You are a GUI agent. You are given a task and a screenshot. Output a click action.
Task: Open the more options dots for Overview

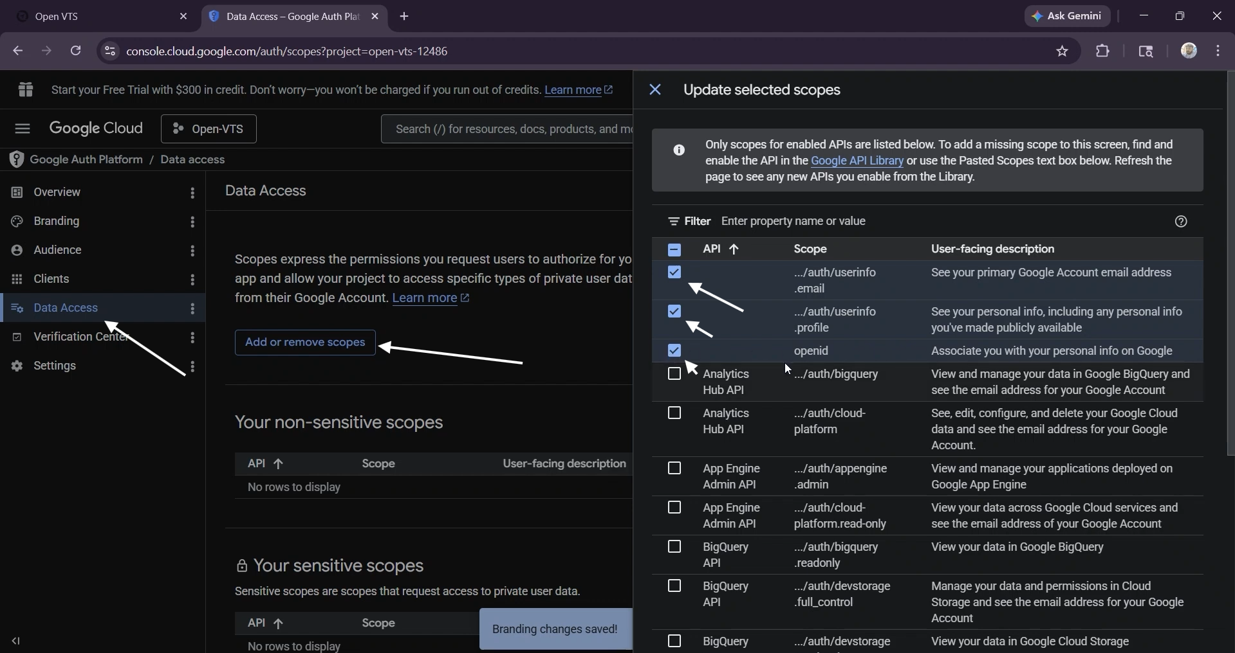[192, 193]
